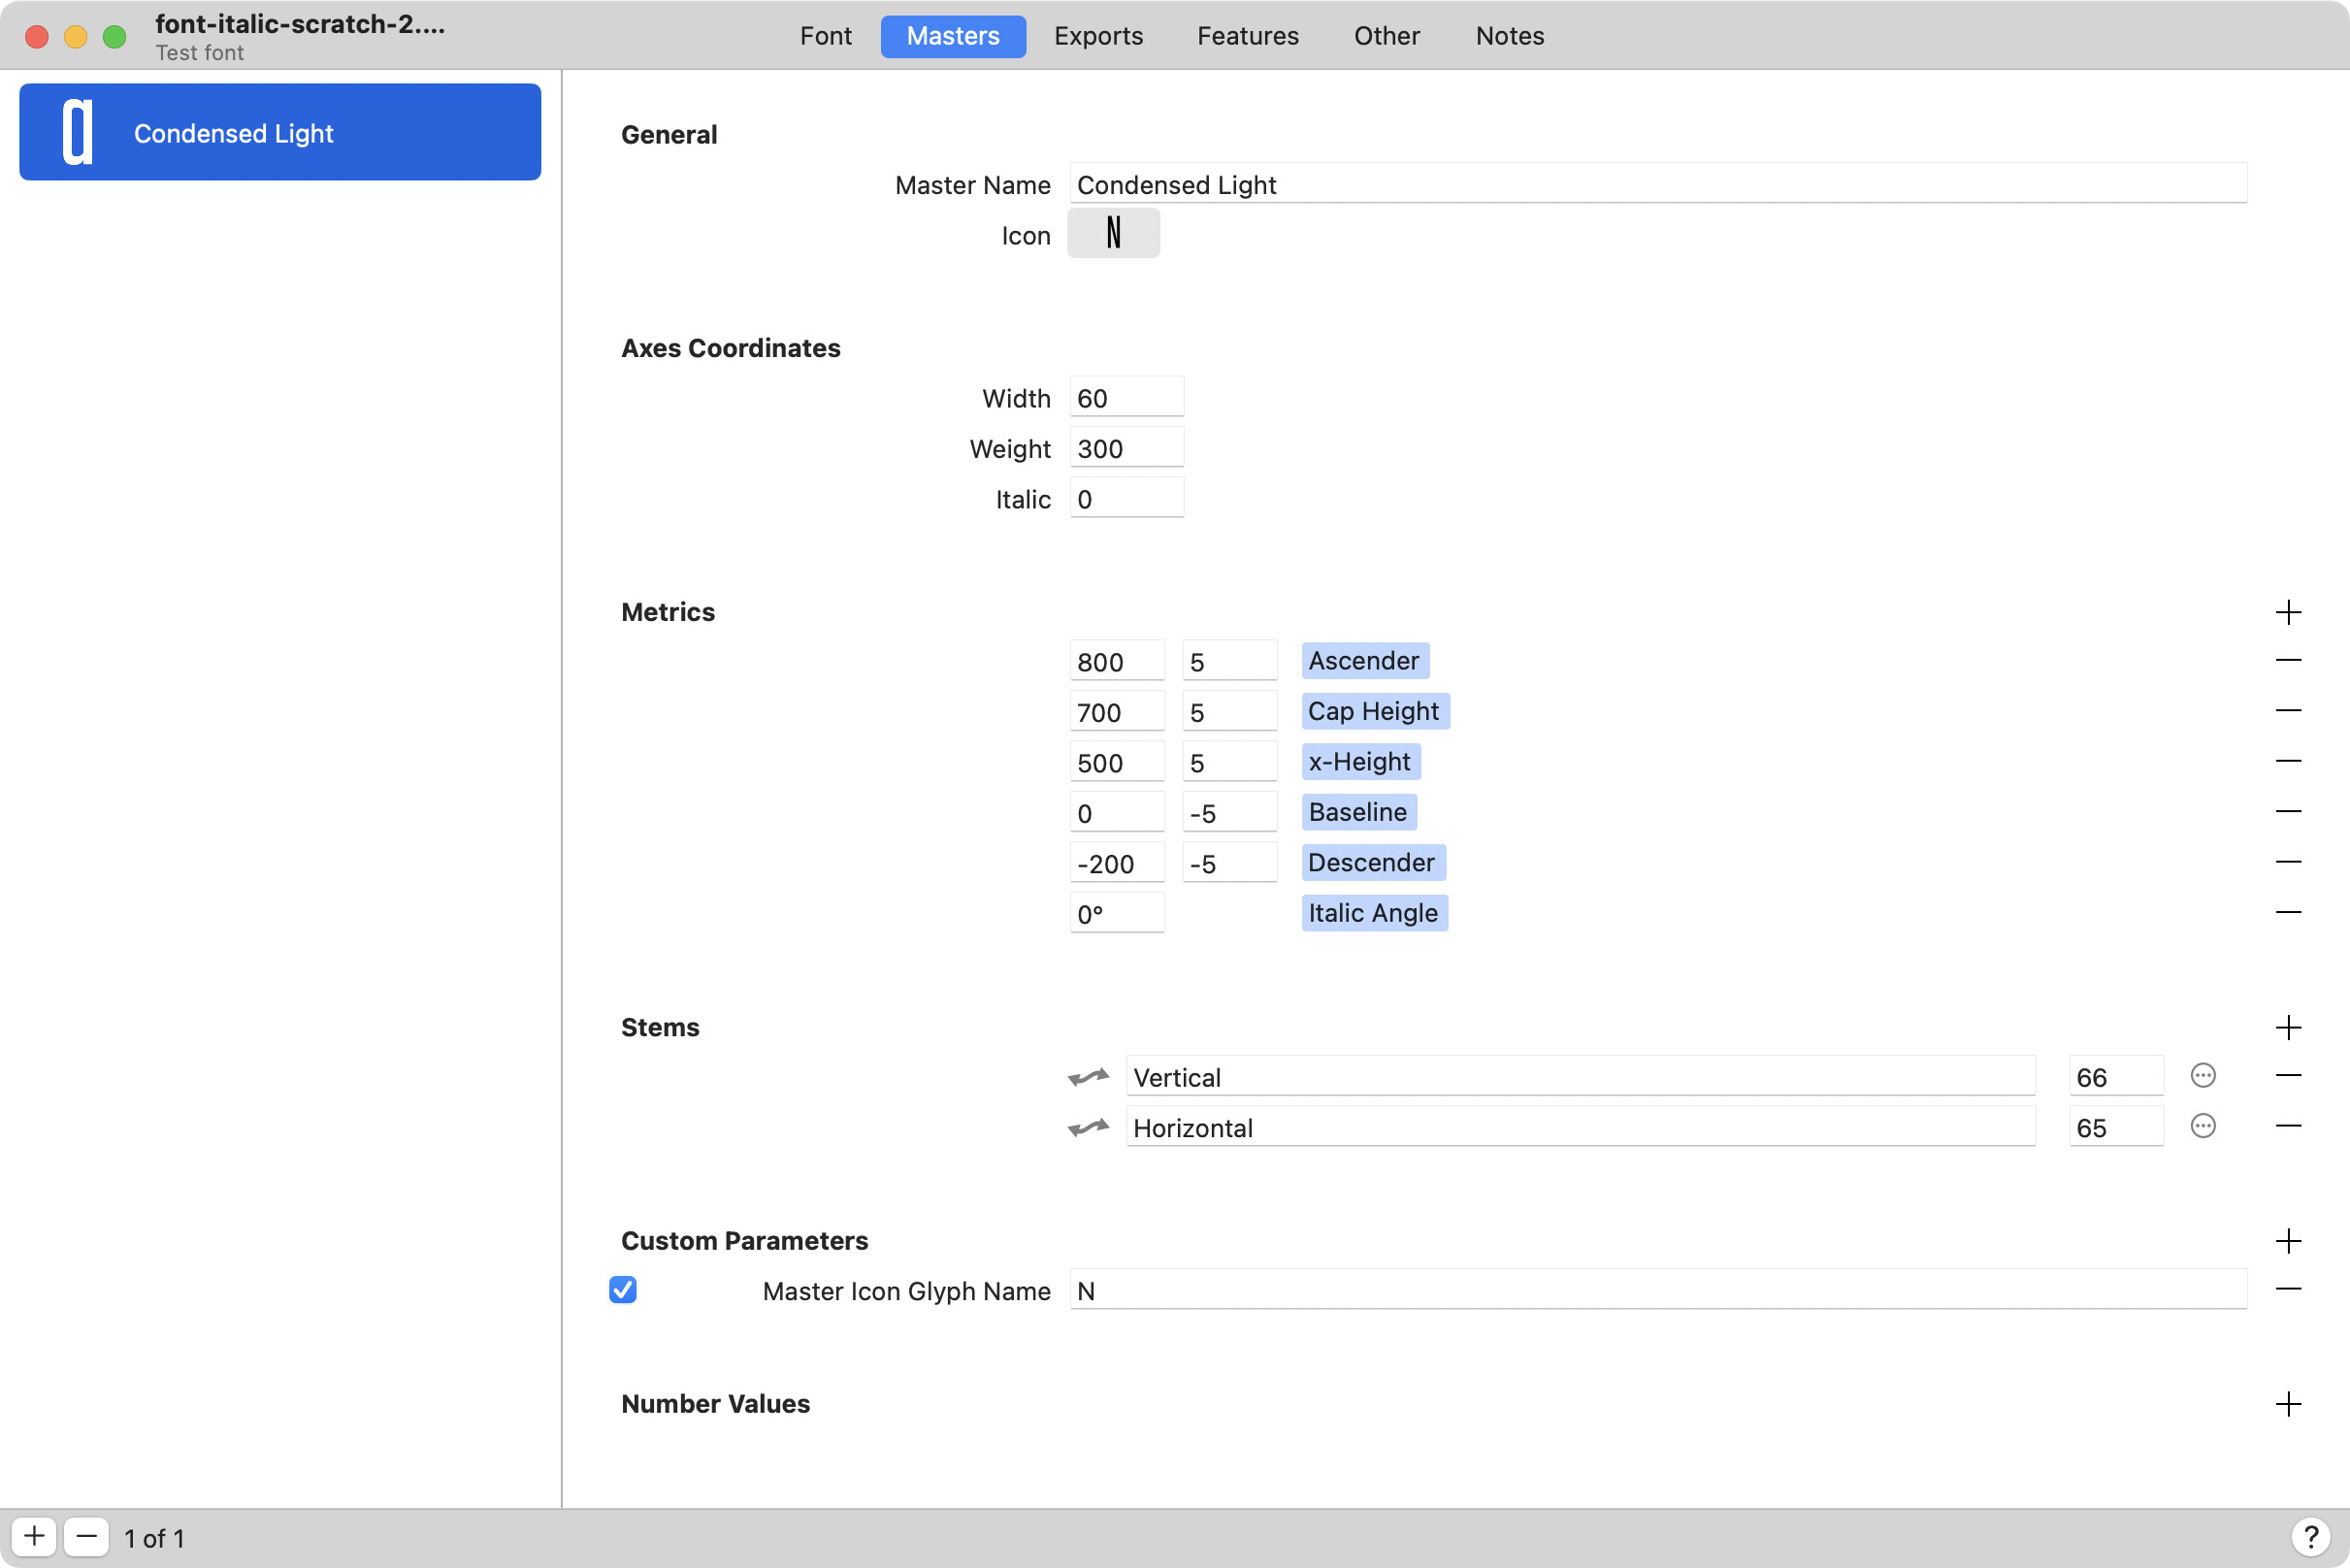The image size is (2350, 1568).
Task: Open the help button
Action: [2310, 1536]
